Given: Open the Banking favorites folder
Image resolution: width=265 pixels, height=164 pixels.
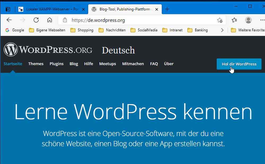Looking at the screenshot, I should tap(198, 30).
